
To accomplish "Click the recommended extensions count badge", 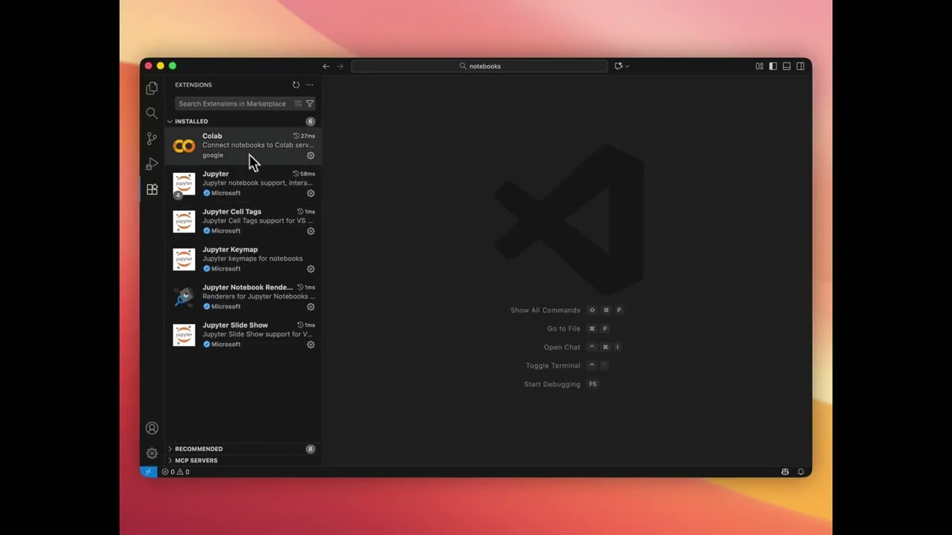I will click(310, 449).
